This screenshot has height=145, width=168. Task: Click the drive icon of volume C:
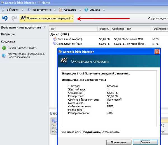[x=55, y=39]
